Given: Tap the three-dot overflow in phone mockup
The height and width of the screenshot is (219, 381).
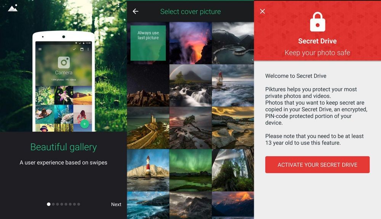Looking at the screenshot, I should coord(88,49).
